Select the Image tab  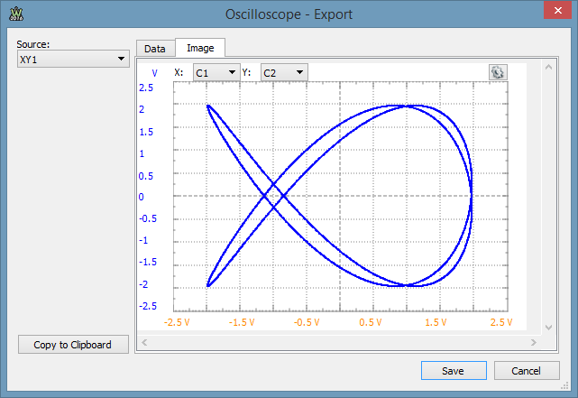tap(200, 48)
